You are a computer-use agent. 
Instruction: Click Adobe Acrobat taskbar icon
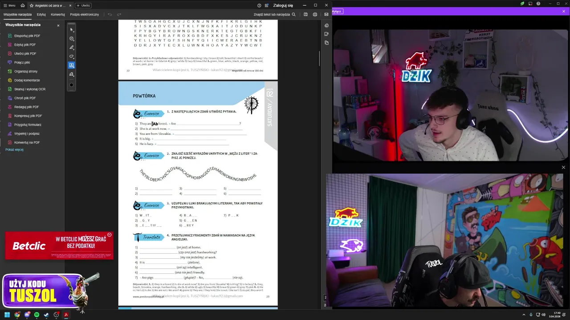(66, 315)
